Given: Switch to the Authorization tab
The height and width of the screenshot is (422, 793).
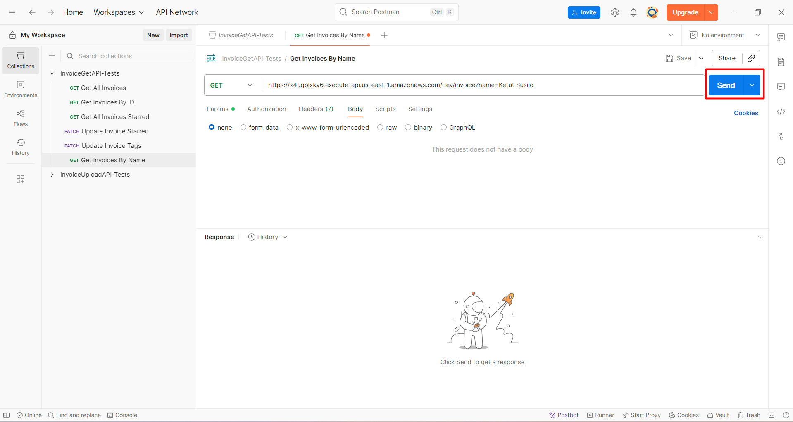Looking at the screenshot, I should 267,109.
